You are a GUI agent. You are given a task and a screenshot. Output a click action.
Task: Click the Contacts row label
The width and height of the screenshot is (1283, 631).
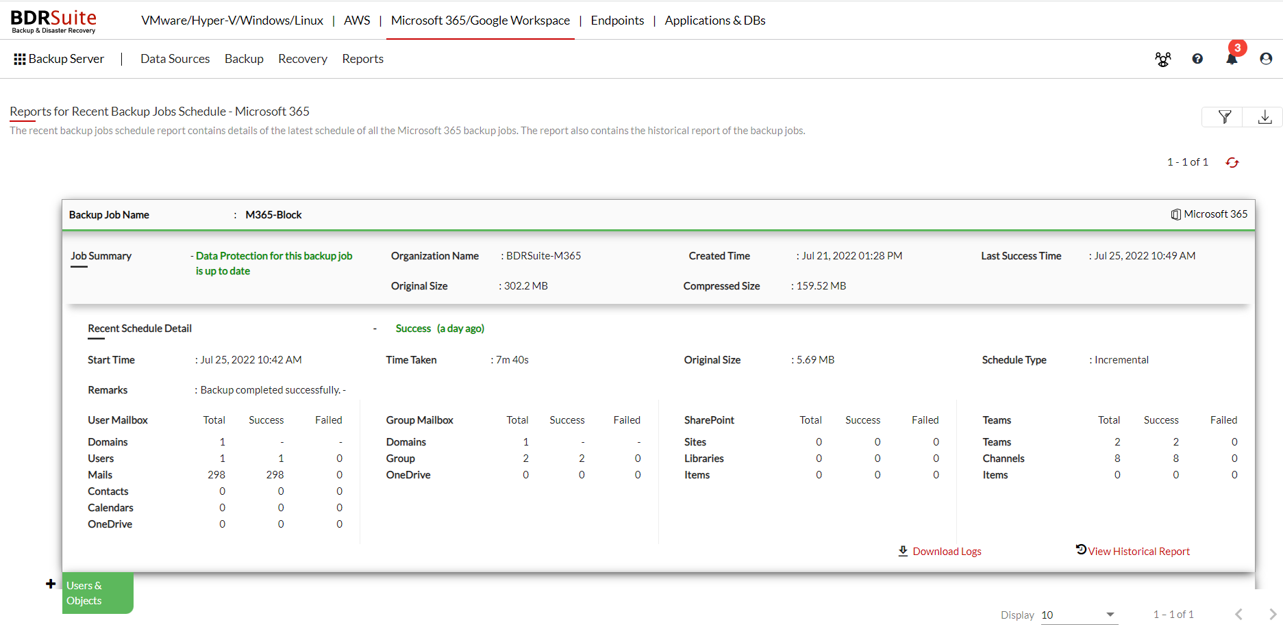pos(108,491)
